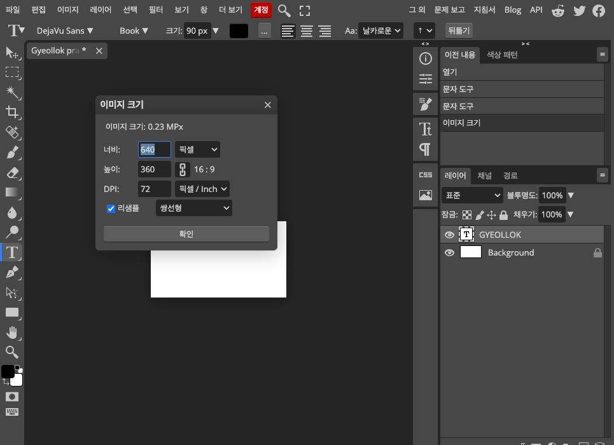This screenshot has width=614, height=445.
Task: Select the Spot Healing tool
Action: pyautogui.click(x=12, y=132)
